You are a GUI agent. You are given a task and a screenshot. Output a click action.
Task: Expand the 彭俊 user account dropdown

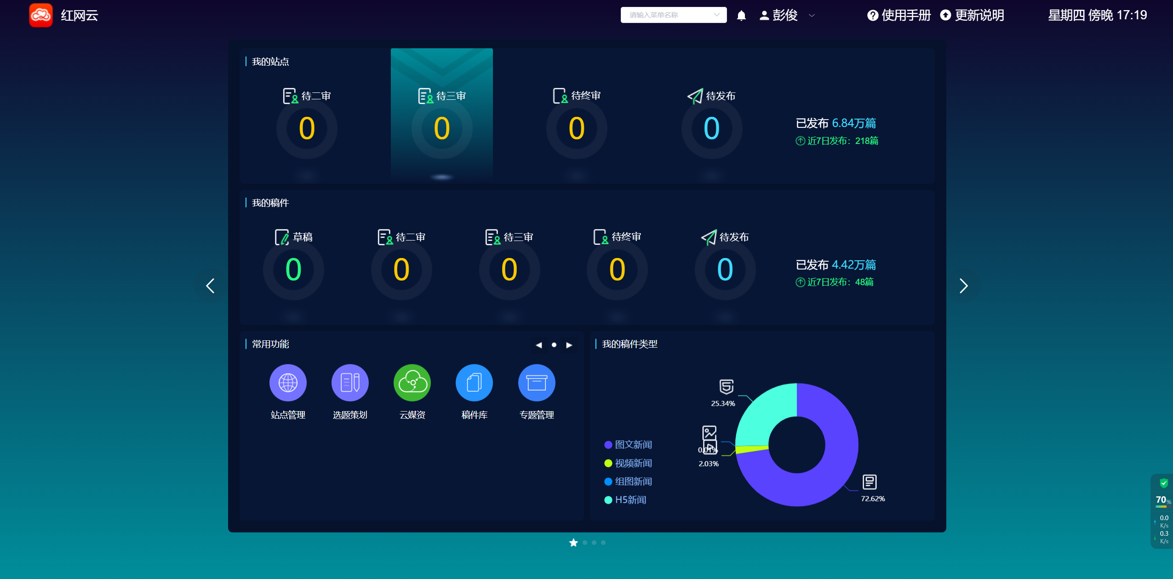tap(786, 16)
